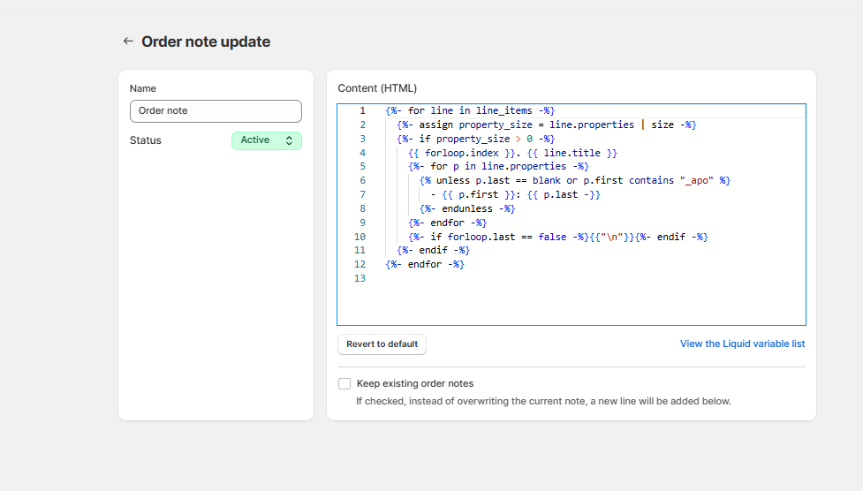Image resolution: width=863 pixels, height=491 pixels.
Task: Place cursor on line 1 for-loop code
Action: pos(469,111)
